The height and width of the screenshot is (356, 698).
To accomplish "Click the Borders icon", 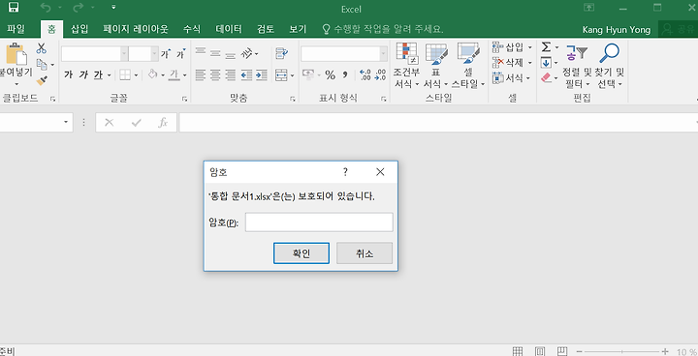I will [125, 74].
